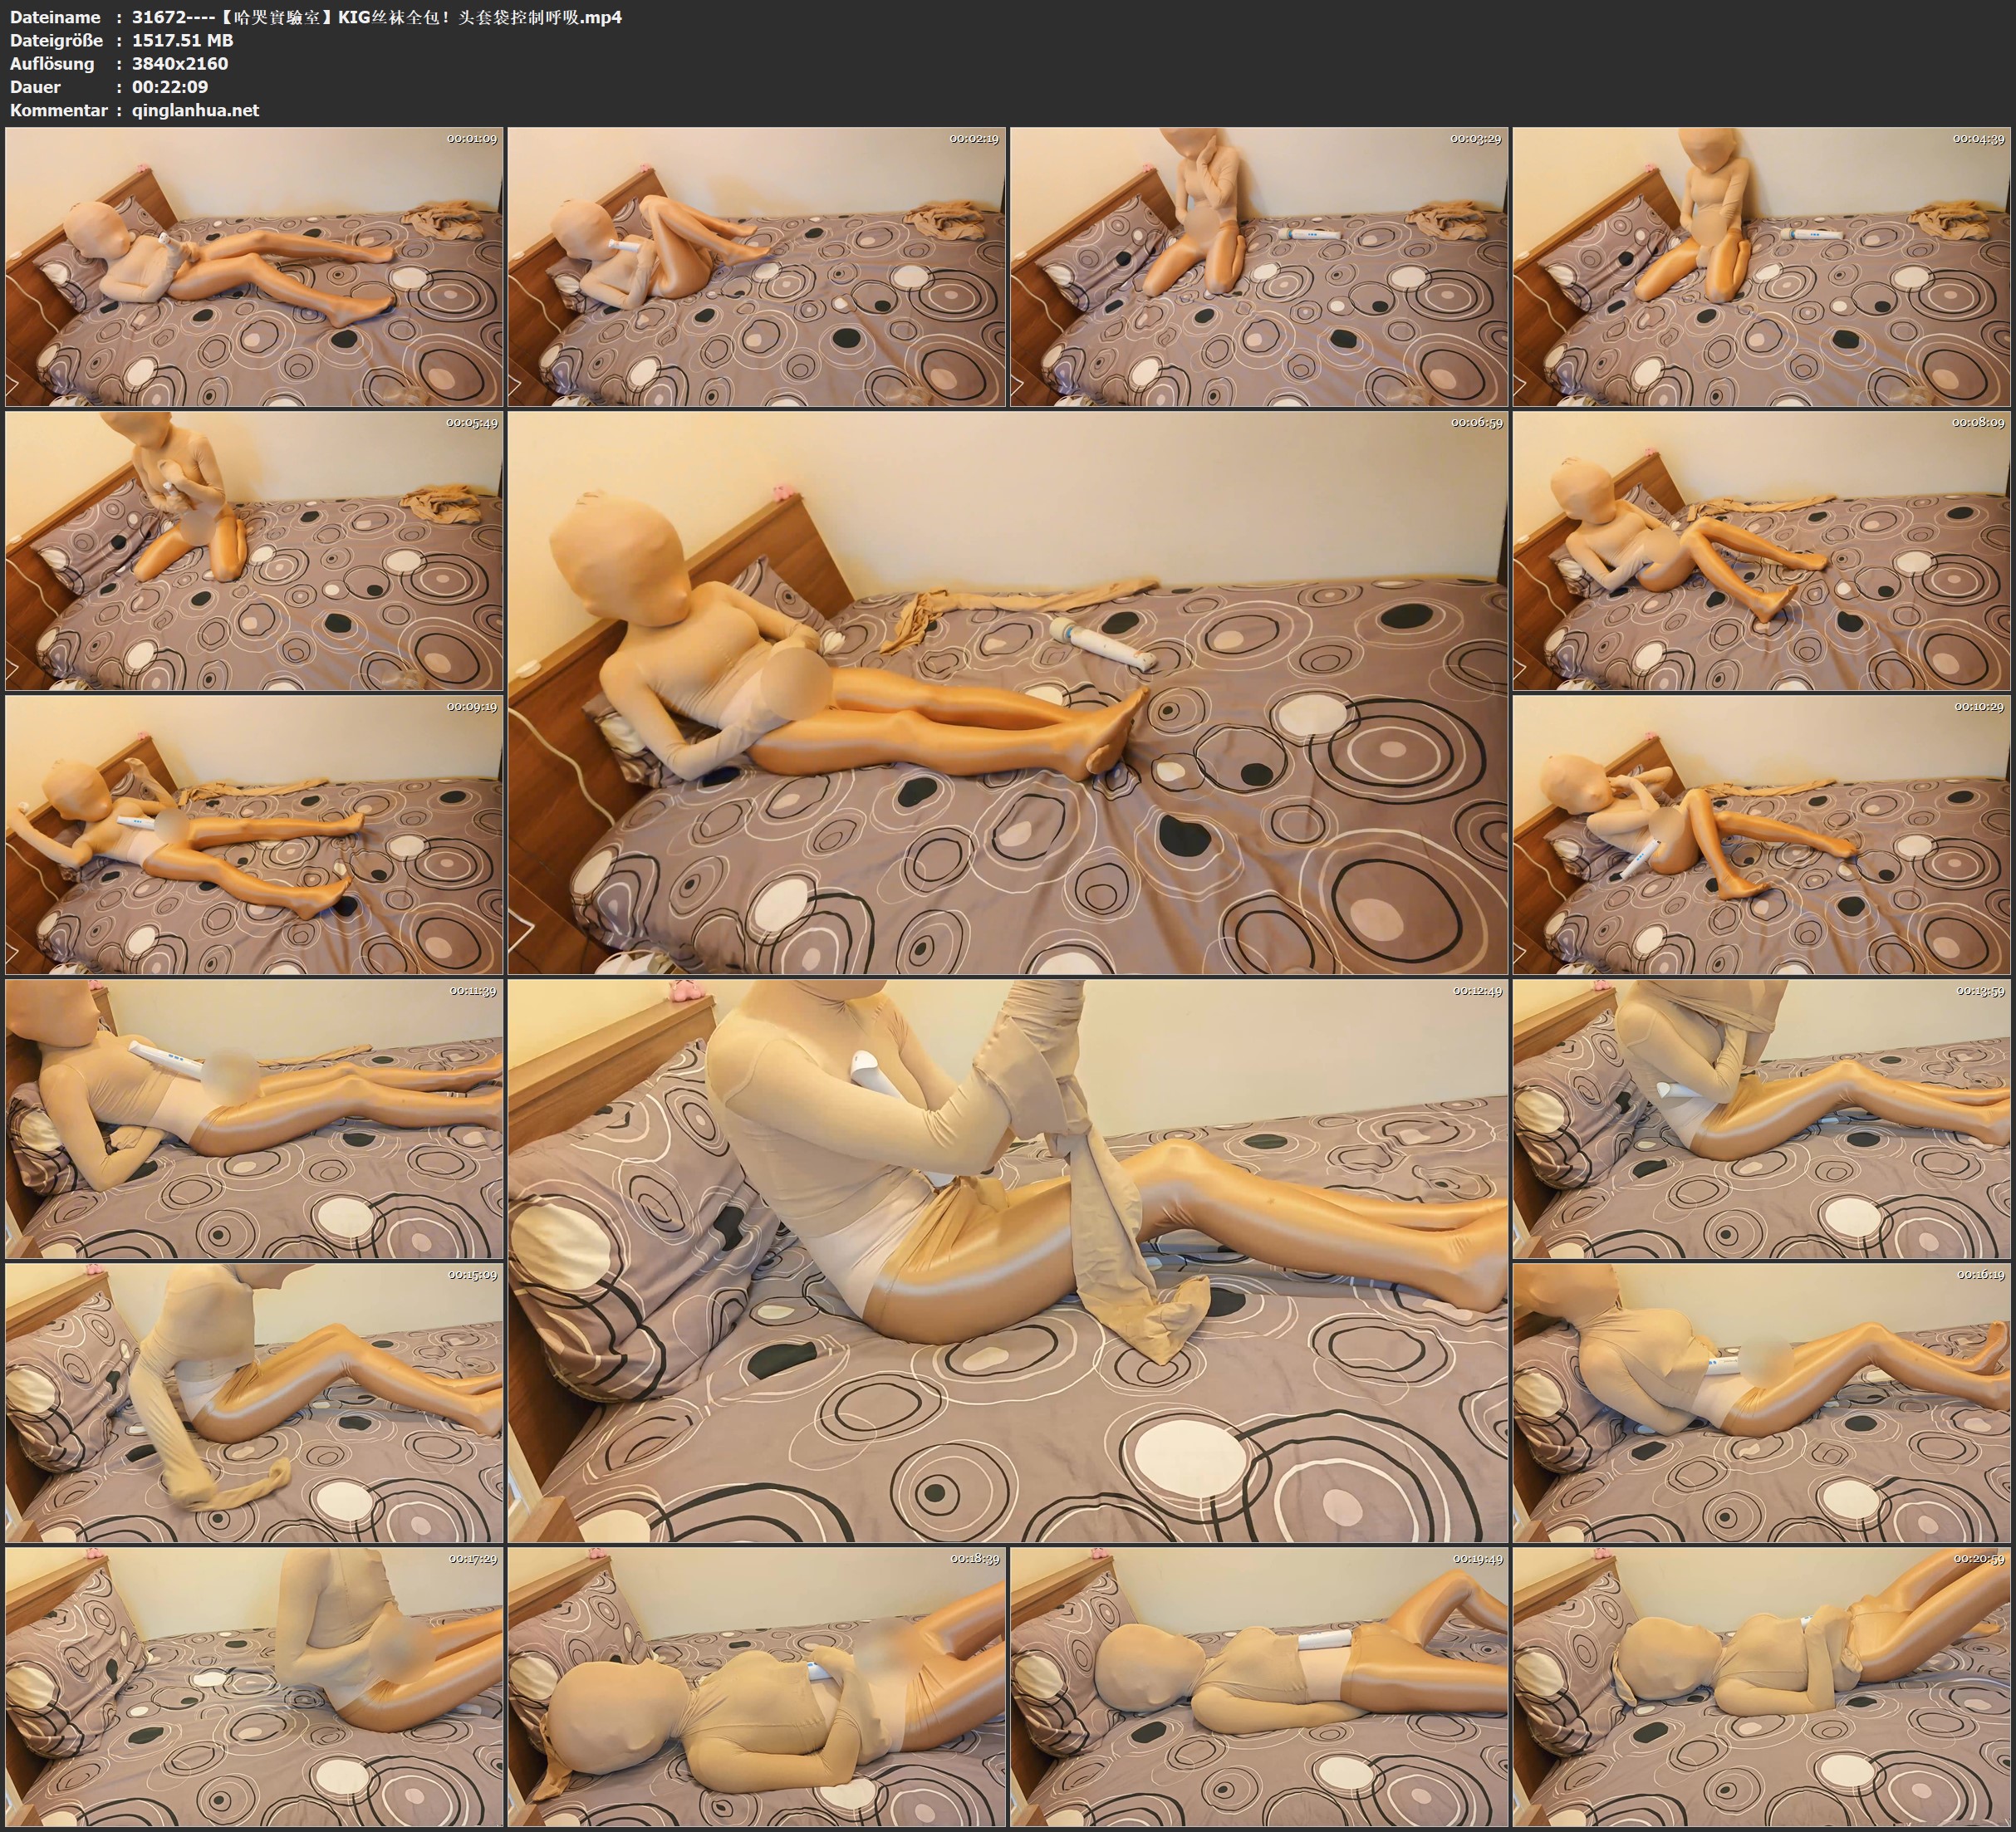This screenshot has width=2016, height=1832.
Task: Open the large thumbnail at 00:06:59
Action: click(1007, 692)
